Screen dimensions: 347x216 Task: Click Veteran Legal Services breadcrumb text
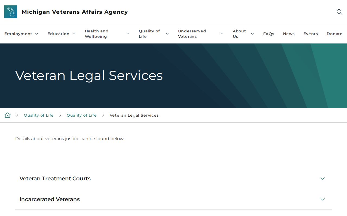(x=134, y=115)
